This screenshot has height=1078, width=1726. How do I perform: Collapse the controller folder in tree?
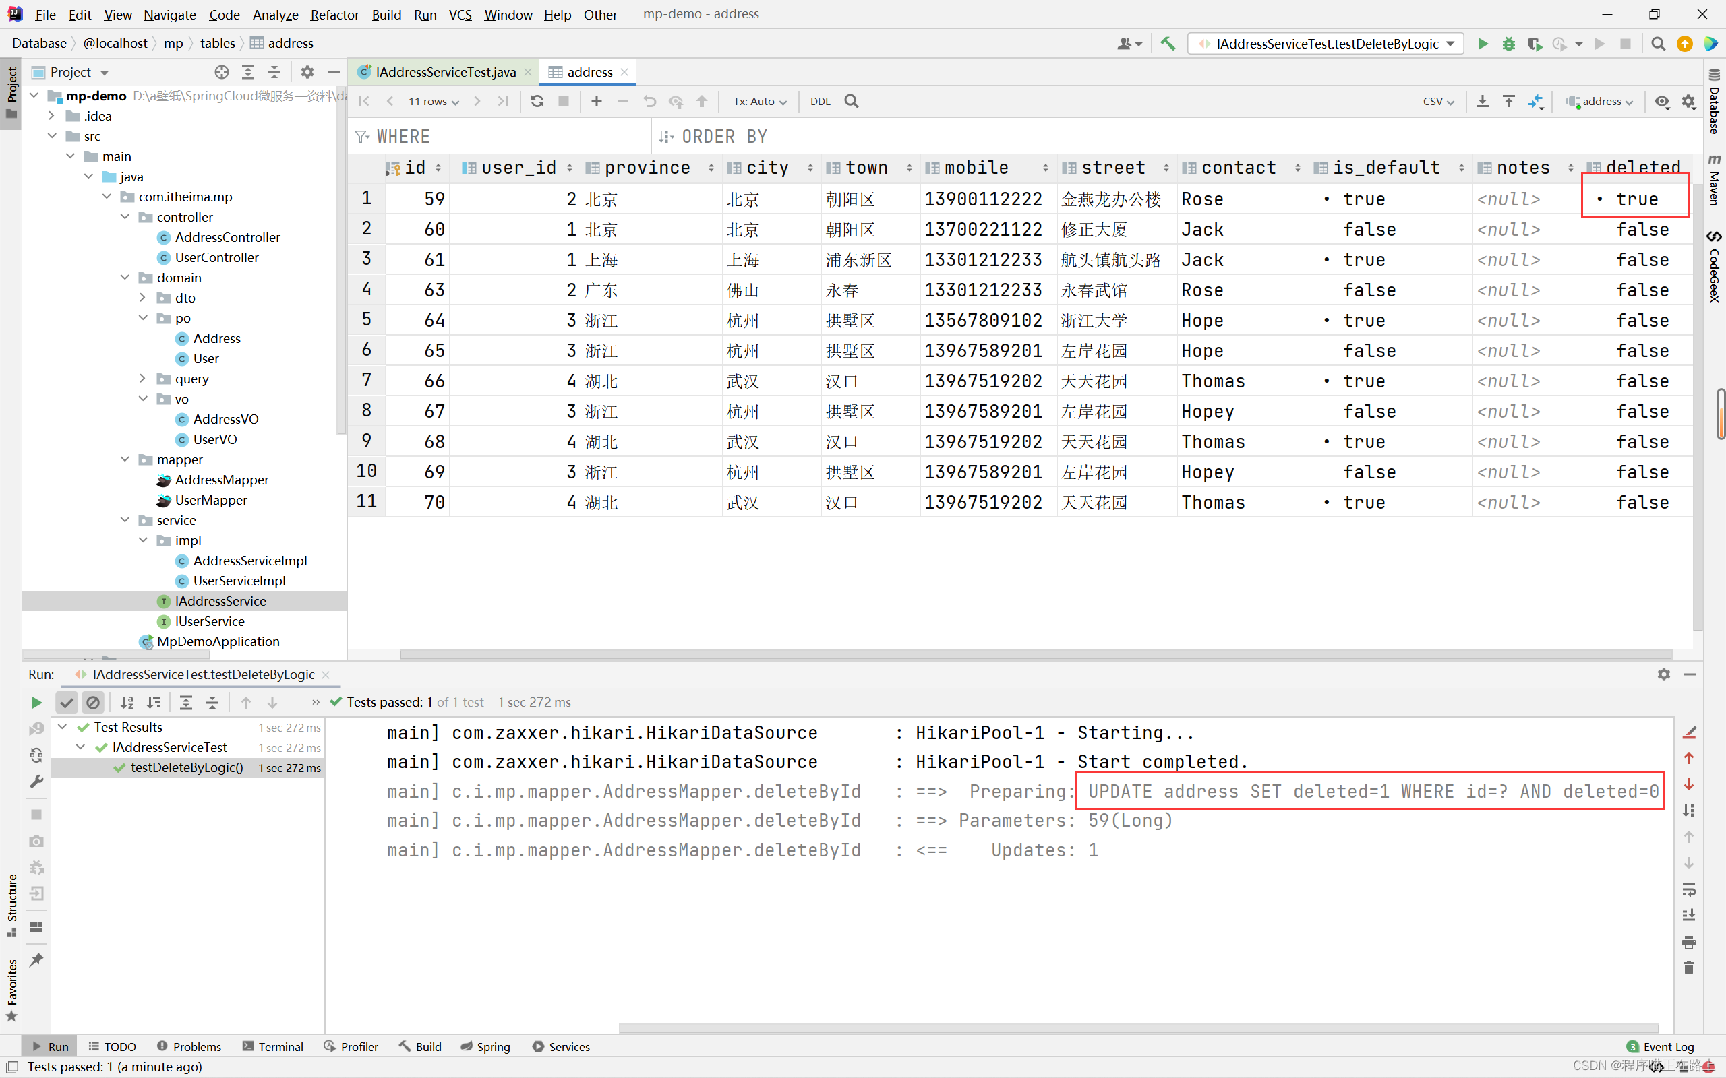(125, 217)
